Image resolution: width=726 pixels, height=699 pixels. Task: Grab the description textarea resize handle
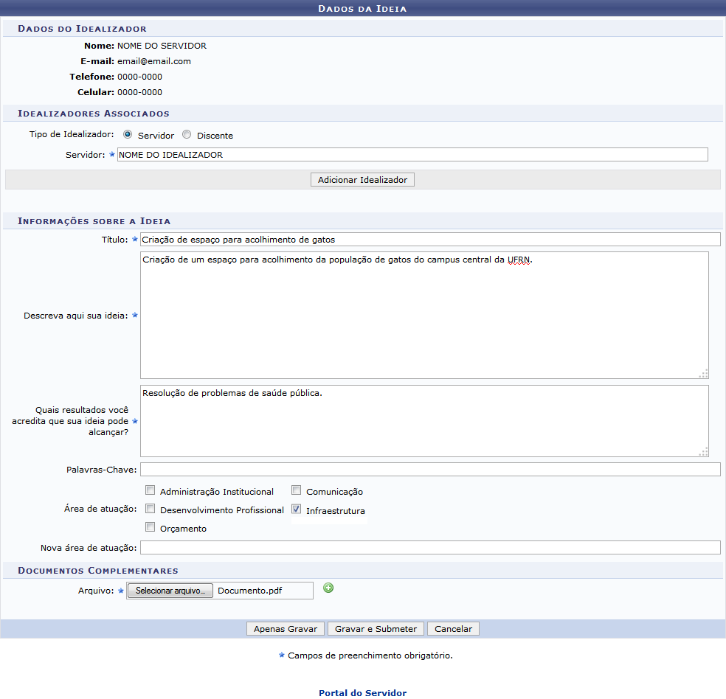pyautogui.click(x=704, y=374)
